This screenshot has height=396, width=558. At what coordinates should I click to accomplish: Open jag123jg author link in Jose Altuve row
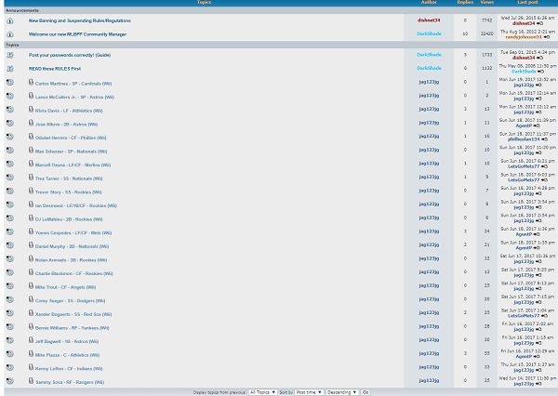coord(429,123)
